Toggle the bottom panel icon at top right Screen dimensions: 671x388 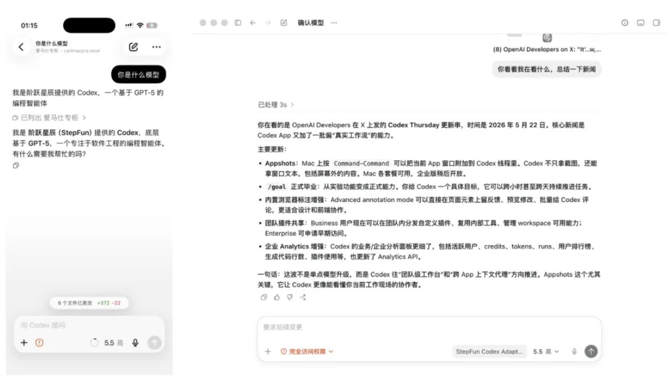[x=641, y=23]
